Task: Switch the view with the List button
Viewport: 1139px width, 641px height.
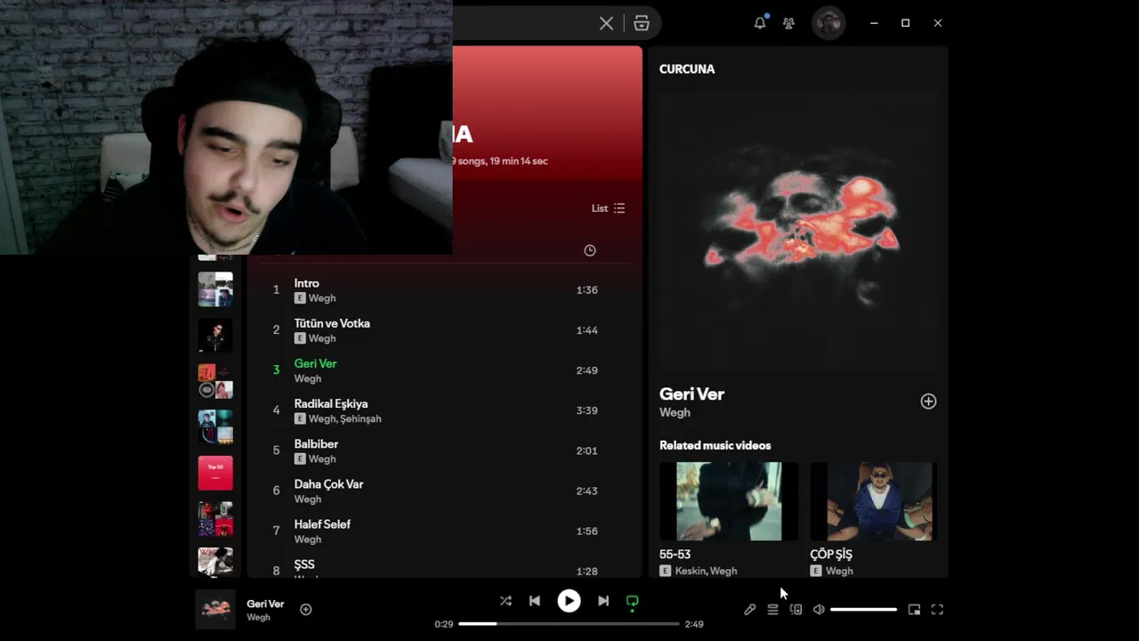Action: point(609,208)
